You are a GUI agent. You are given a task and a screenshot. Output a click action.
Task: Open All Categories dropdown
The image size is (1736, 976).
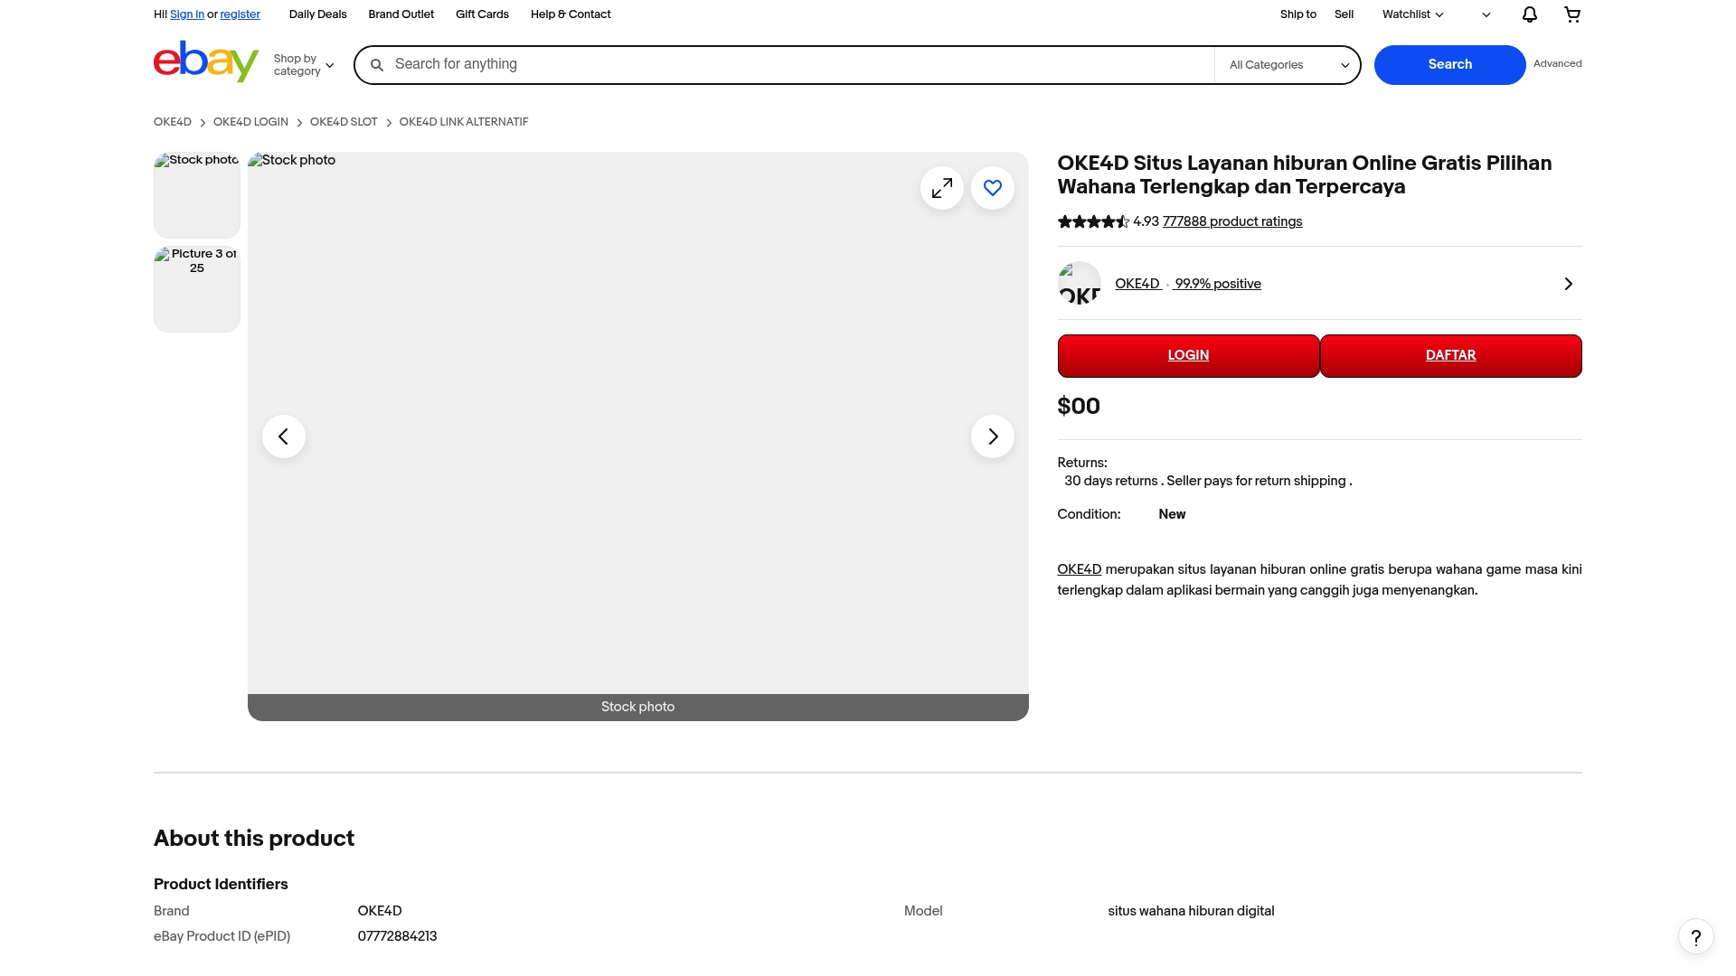point(1288,65)
